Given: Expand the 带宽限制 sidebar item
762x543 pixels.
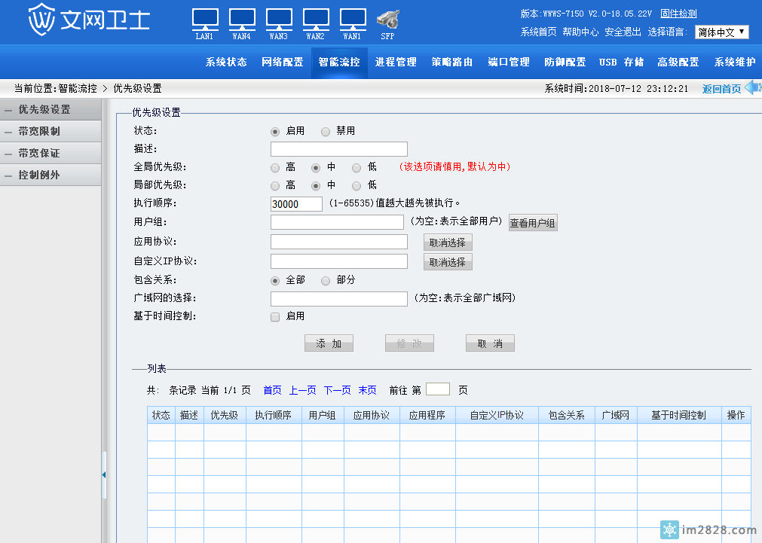Looking at the screenshot, I should click(50, 131).
